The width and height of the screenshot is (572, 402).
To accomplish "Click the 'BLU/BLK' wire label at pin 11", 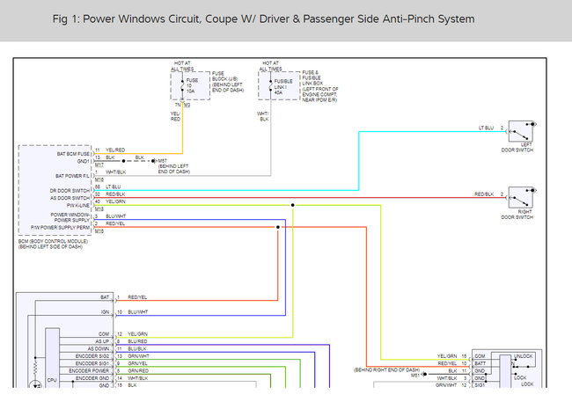I will 137,348.
